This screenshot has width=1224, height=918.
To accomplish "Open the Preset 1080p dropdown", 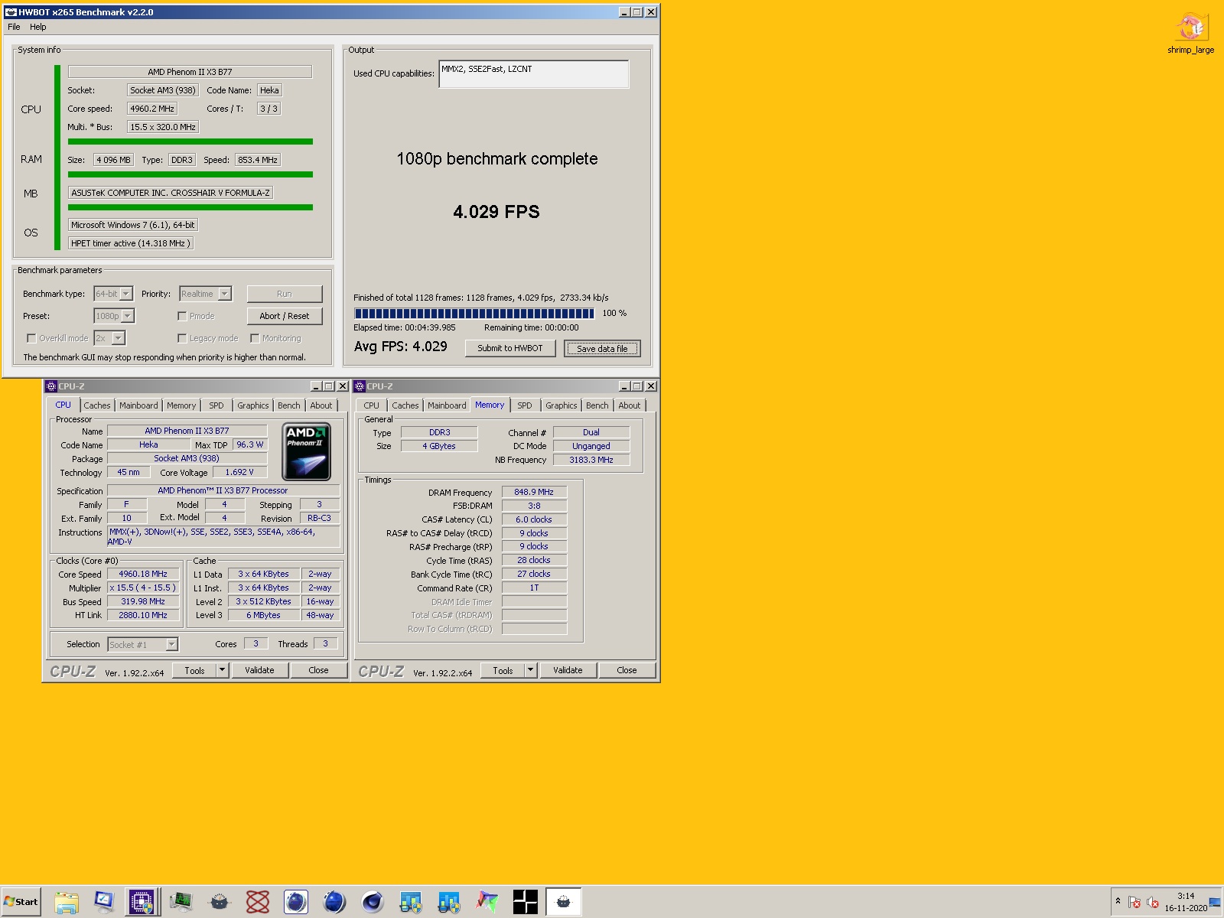I will pos(114,316).
